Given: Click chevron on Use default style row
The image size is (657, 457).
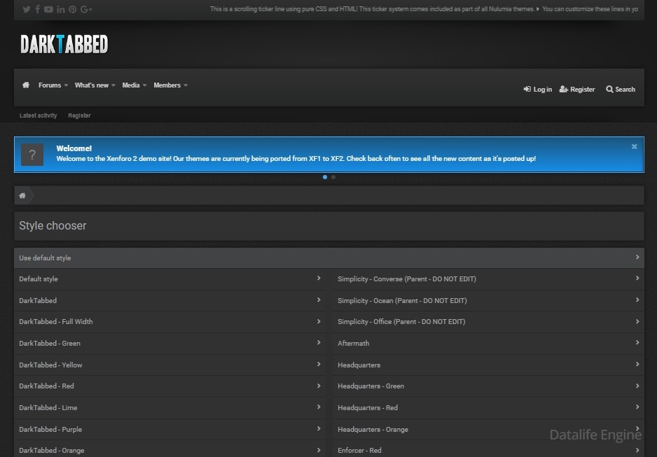Looking at the screenshot, I should [637, 257].
